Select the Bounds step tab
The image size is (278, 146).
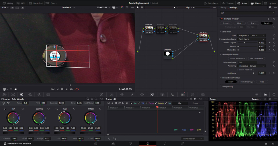coord(226,23)
